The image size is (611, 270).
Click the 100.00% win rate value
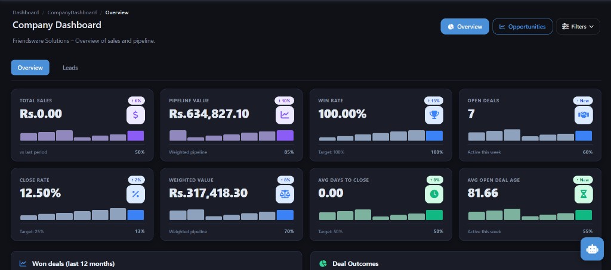click(342, 114)
